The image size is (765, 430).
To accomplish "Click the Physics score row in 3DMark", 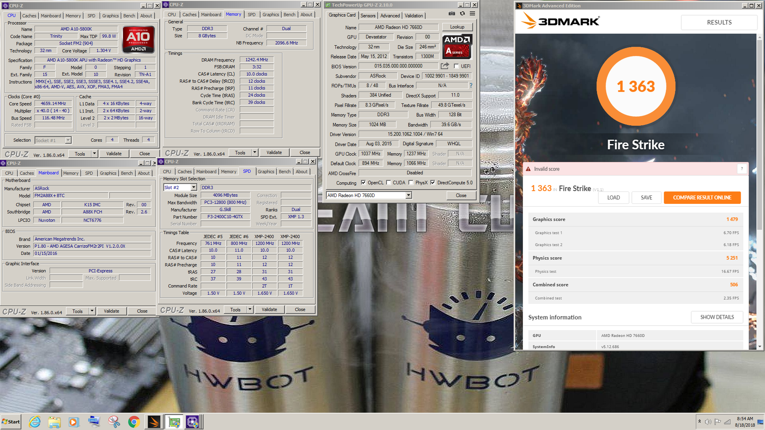I will tap(636, 258).
